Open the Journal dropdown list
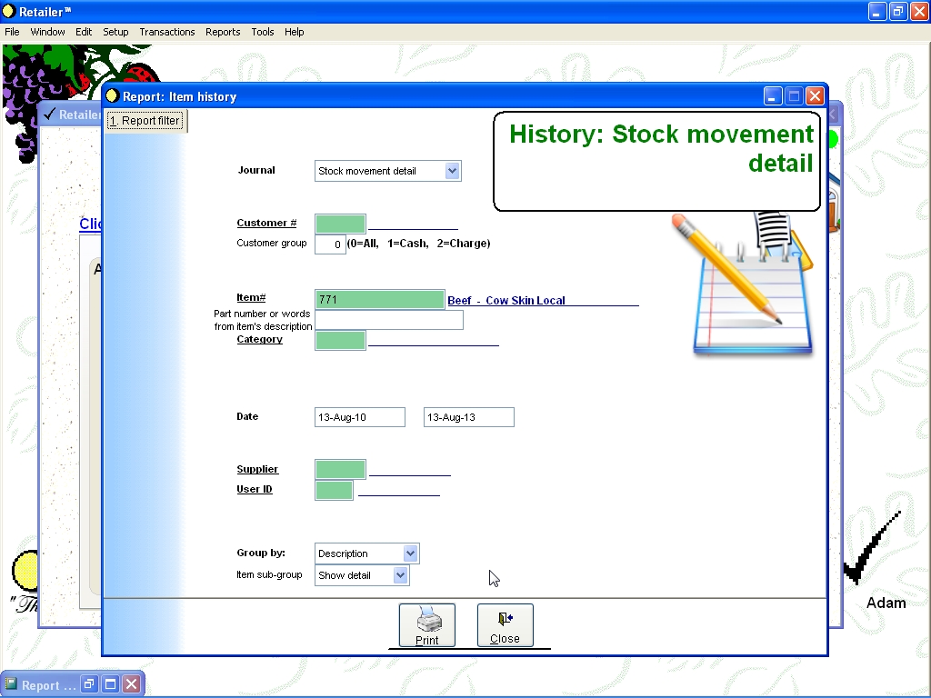Screen dimensions: 931x698 (453, 171)
